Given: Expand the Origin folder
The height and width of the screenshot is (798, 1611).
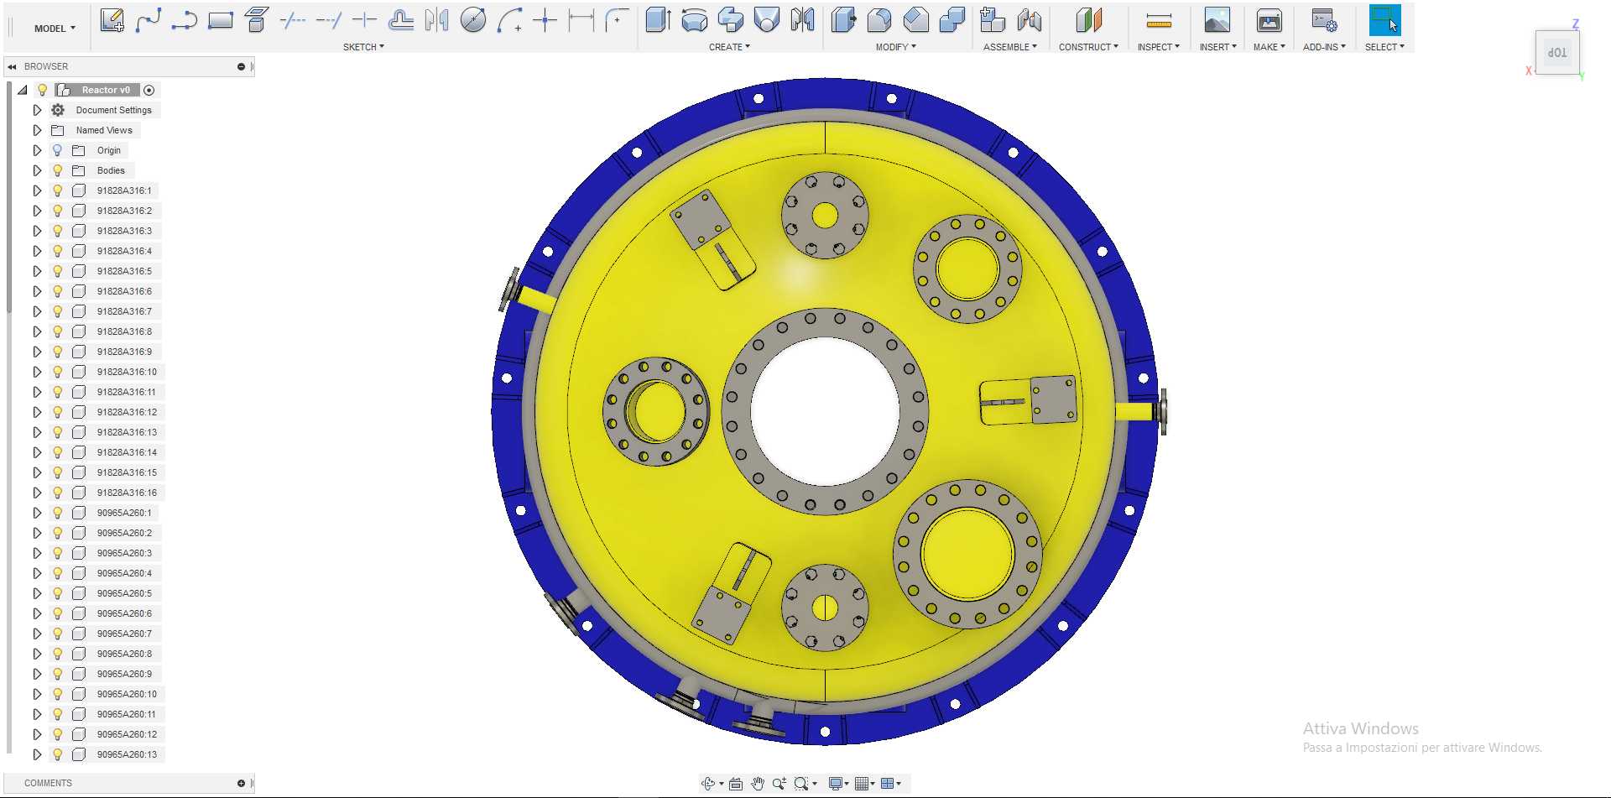Looking at the screenshot, I should coord(37,150).
